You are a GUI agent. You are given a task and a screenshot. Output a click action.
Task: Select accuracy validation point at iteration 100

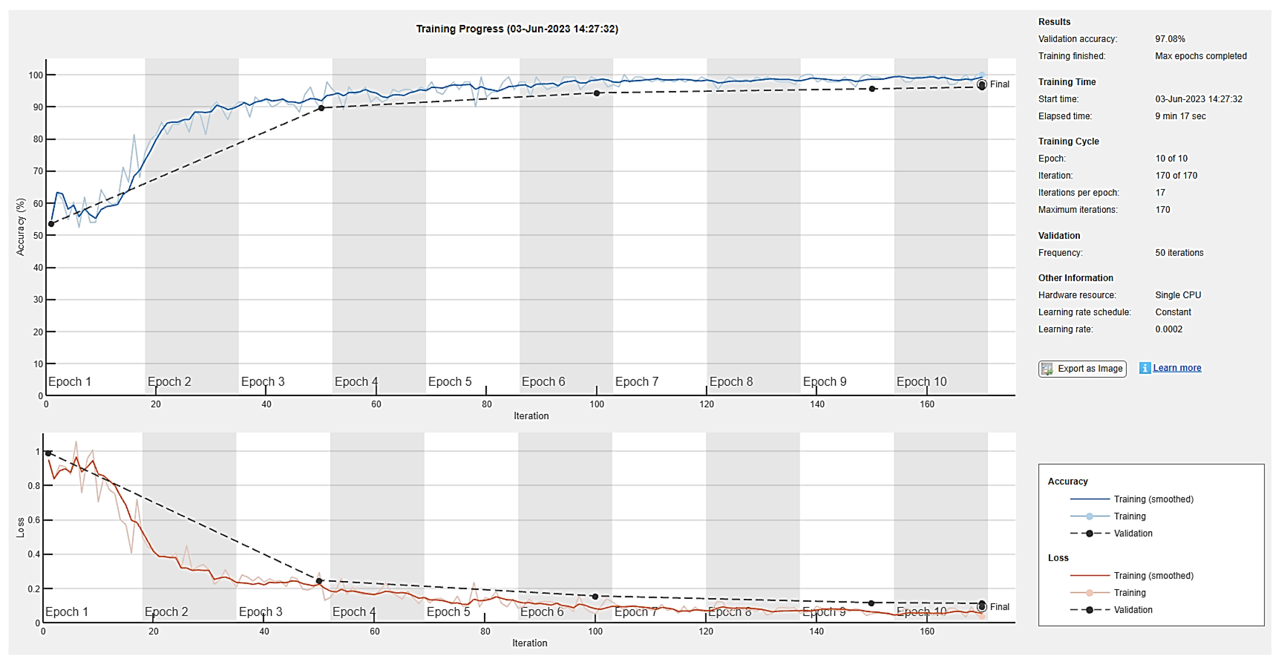click(597, 94)
